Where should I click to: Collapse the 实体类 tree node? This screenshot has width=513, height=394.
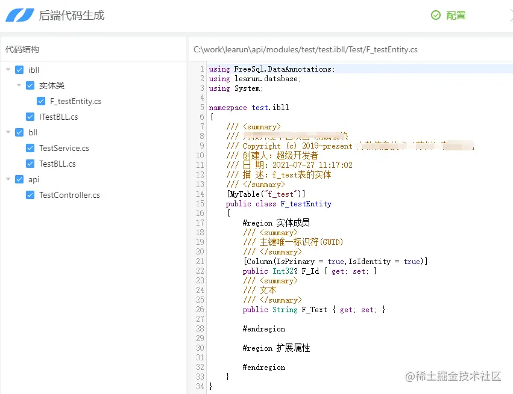pos(19,85)
